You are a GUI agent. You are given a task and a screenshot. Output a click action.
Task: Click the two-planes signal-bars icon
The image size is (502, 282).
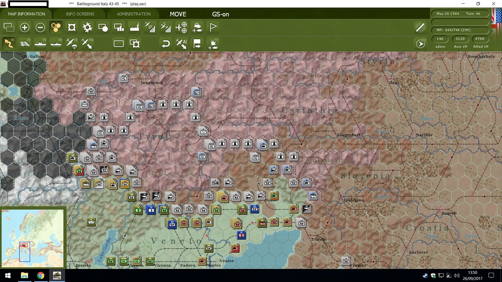[166, 27]
